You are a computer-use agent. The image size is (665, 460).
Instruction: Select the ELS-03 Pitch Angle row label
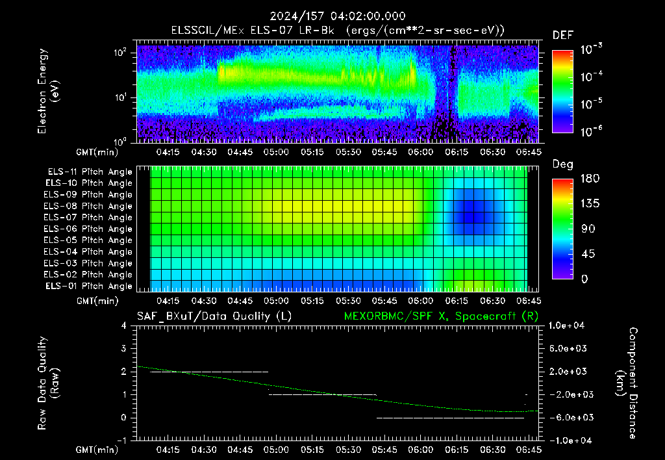(88, 263)
